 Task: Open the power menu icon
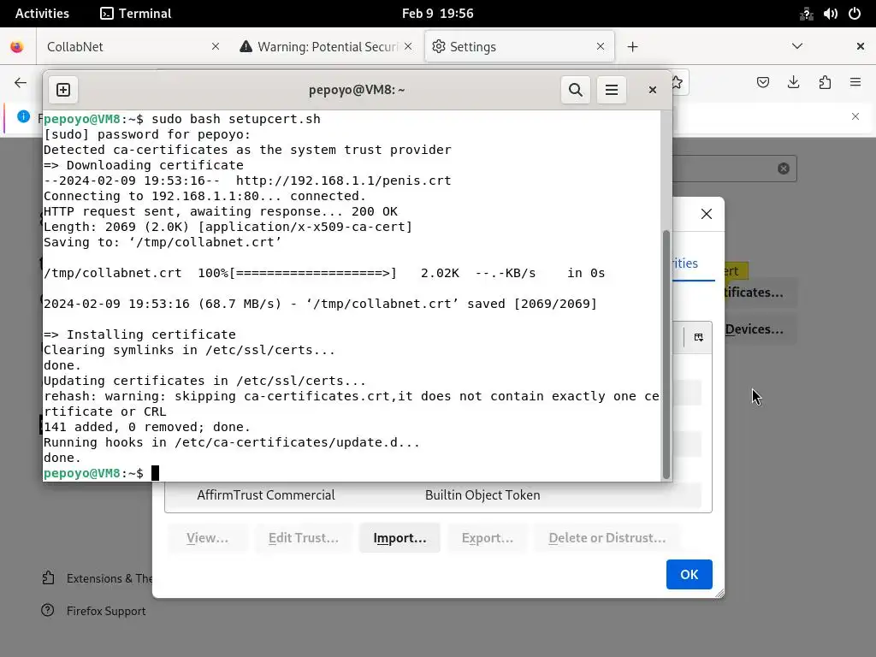click(x=855, y=14)
